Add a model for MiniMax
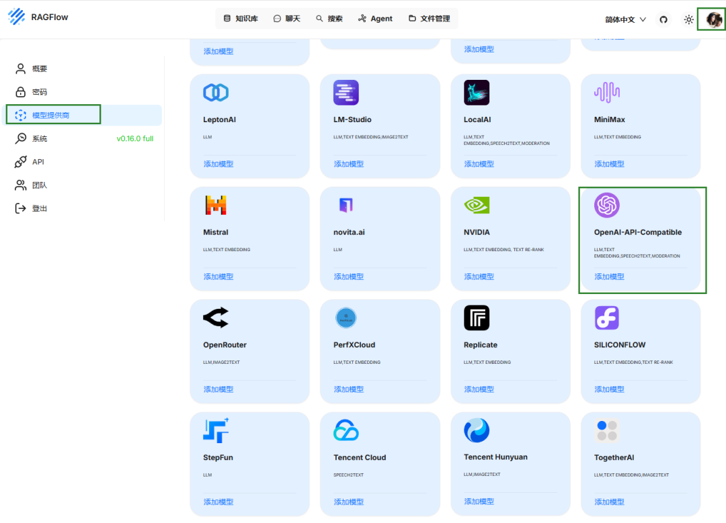The width and height of the screenshot is (726, 523). point(609,164)
